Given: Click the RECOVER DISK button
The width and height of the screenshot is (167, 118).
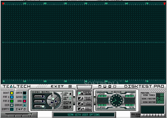Looking at the screenshot, I should [84, 104].
